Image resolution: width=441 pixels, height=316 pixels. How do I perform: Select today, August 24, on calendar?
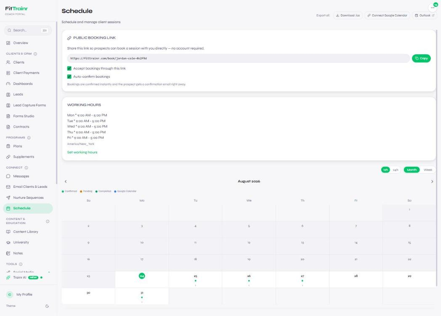(x=142, y=279)
